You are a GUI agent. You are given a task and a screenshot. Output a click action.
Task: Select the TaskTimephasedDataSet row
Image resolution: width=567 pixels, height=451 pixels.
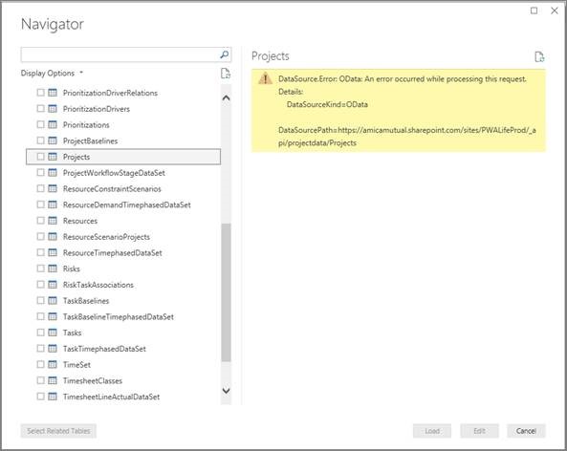pyautogui.click(x=123, y=349)
